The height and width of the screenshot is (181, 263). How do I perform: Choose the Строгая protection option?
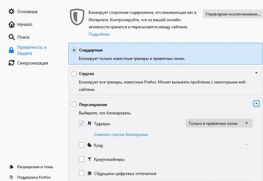point(74,74)
